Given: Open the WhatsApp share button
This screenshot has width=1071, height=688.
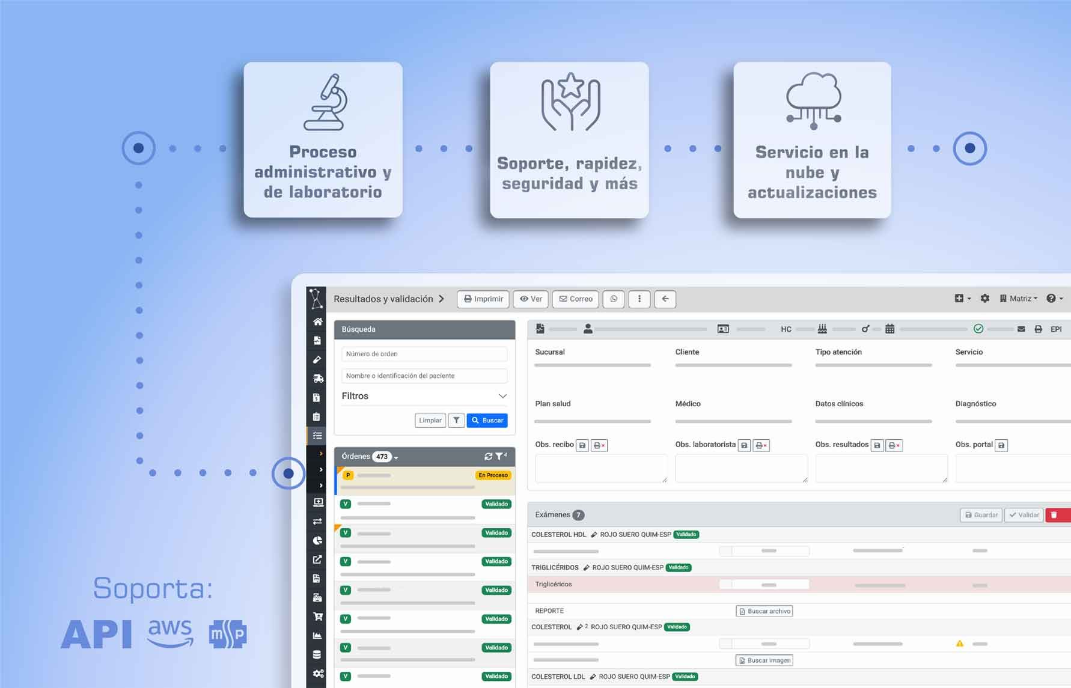Looking at the screenshot, I should (x=614, y=299).
